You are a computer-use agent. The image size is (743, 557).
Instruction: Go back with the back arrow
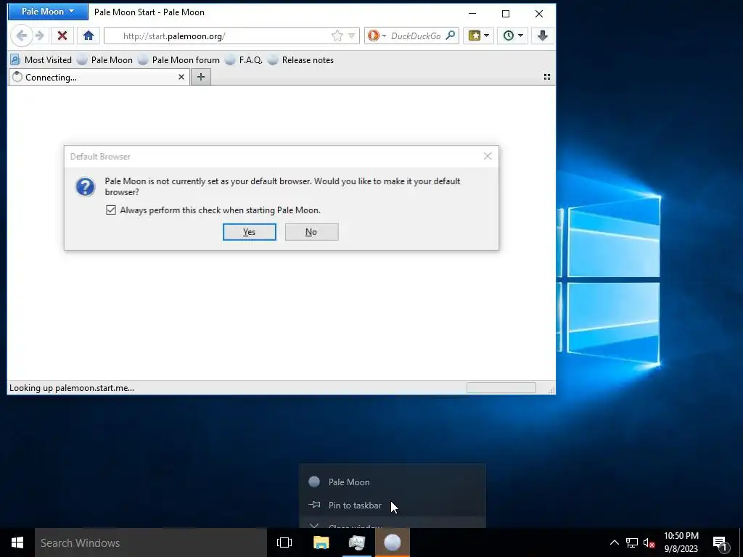(x=21, y=36)
